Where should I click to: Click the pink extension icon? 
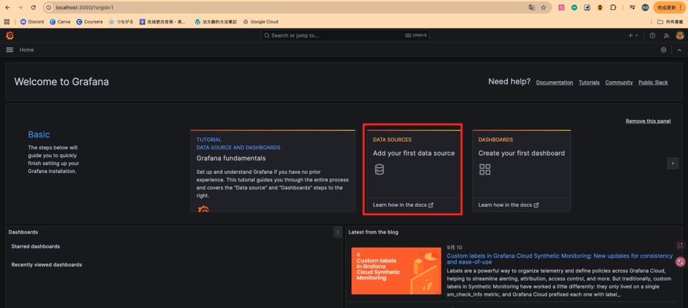(x=561, y=7)
